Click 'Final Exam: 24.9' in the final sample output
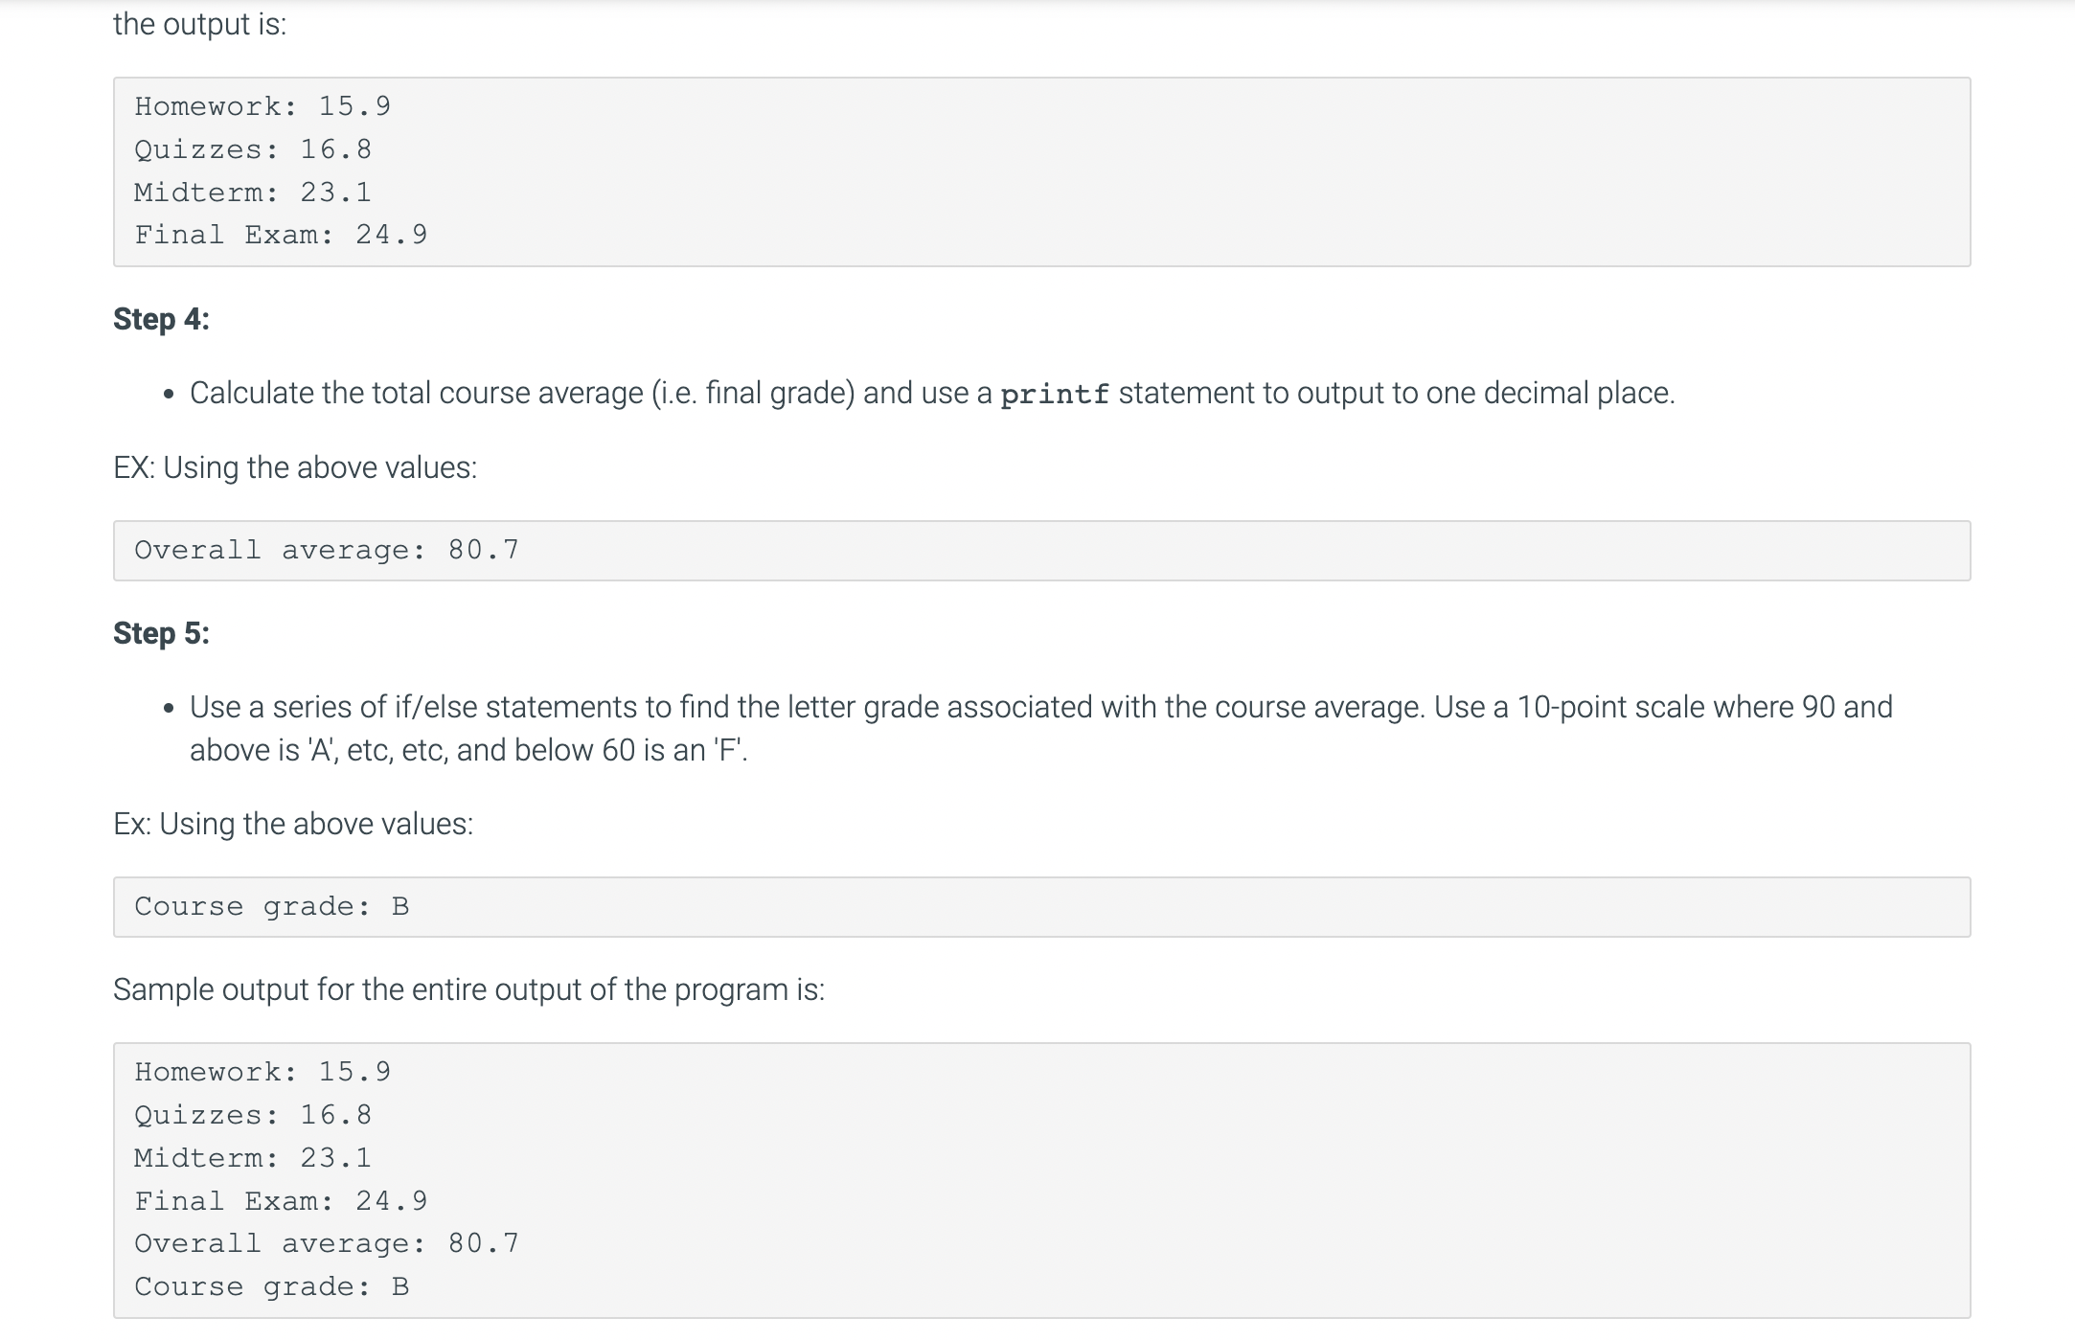Image resolution: width=2075 pixels, height=1341 pixels. tap(281, 1201)
